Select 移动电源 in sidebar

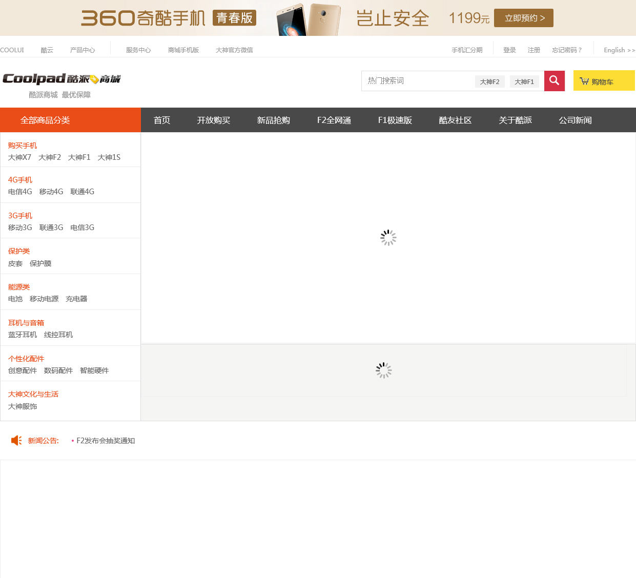tap(44, 299)
